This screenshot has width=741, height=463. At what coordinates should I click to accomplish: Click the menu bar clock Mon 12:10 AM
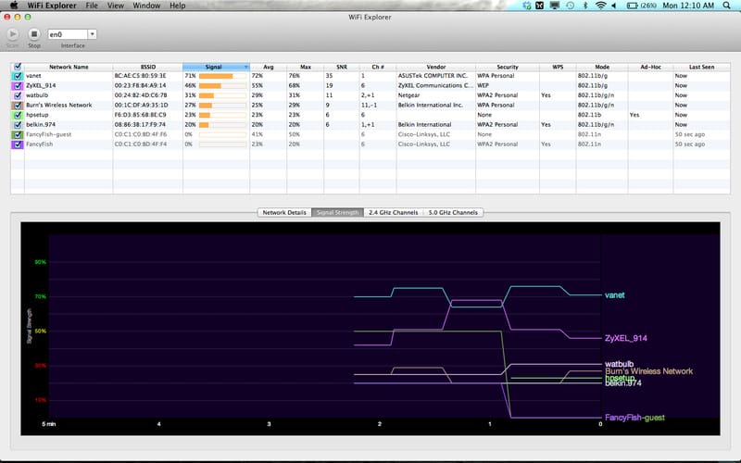688,6
